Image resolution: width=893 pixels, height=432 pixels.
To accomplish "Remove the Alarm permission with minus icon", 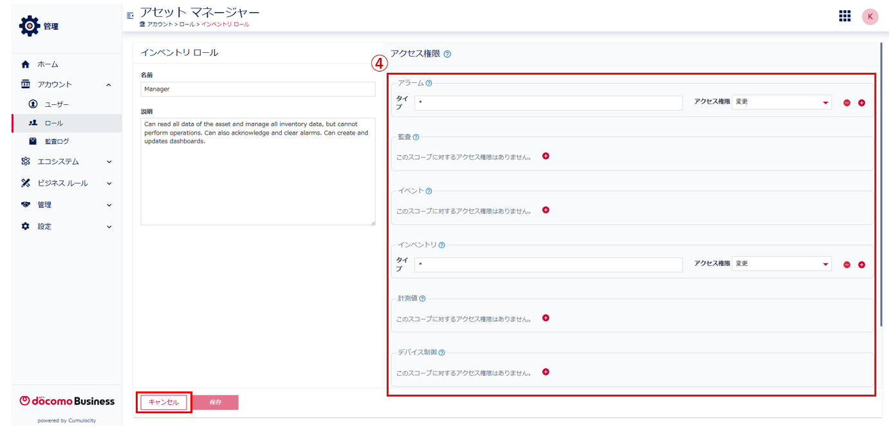I will point(847,103).
